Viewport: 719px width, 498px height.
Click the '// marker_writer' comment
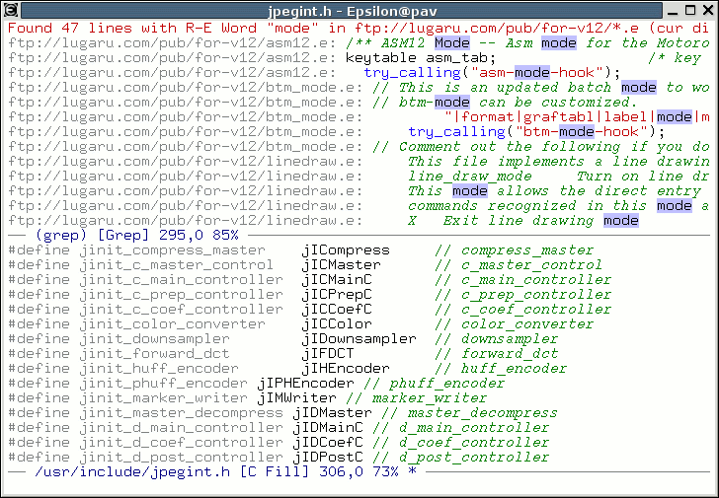[417, 397]
